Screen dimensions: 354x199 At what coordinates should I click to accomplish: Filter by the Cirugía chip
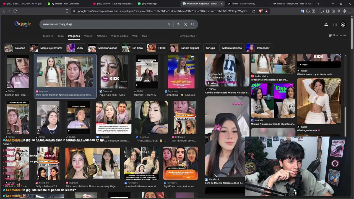[x=210, y=48]
